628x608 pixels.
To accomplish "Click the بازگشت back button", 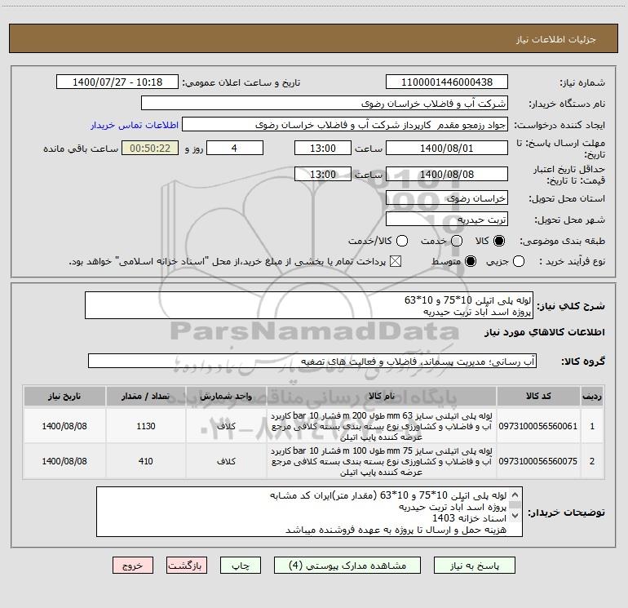I will 187,566.
